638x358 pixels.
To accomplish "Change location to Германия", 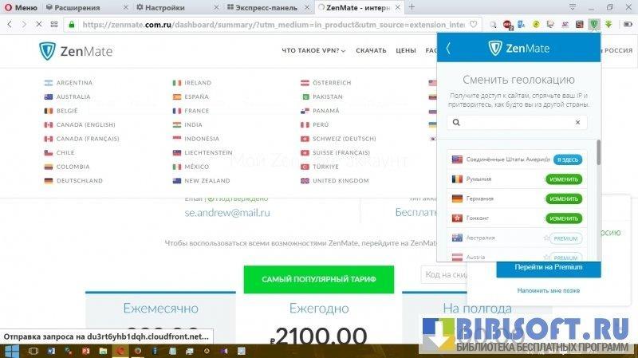I will coord(564,199).
